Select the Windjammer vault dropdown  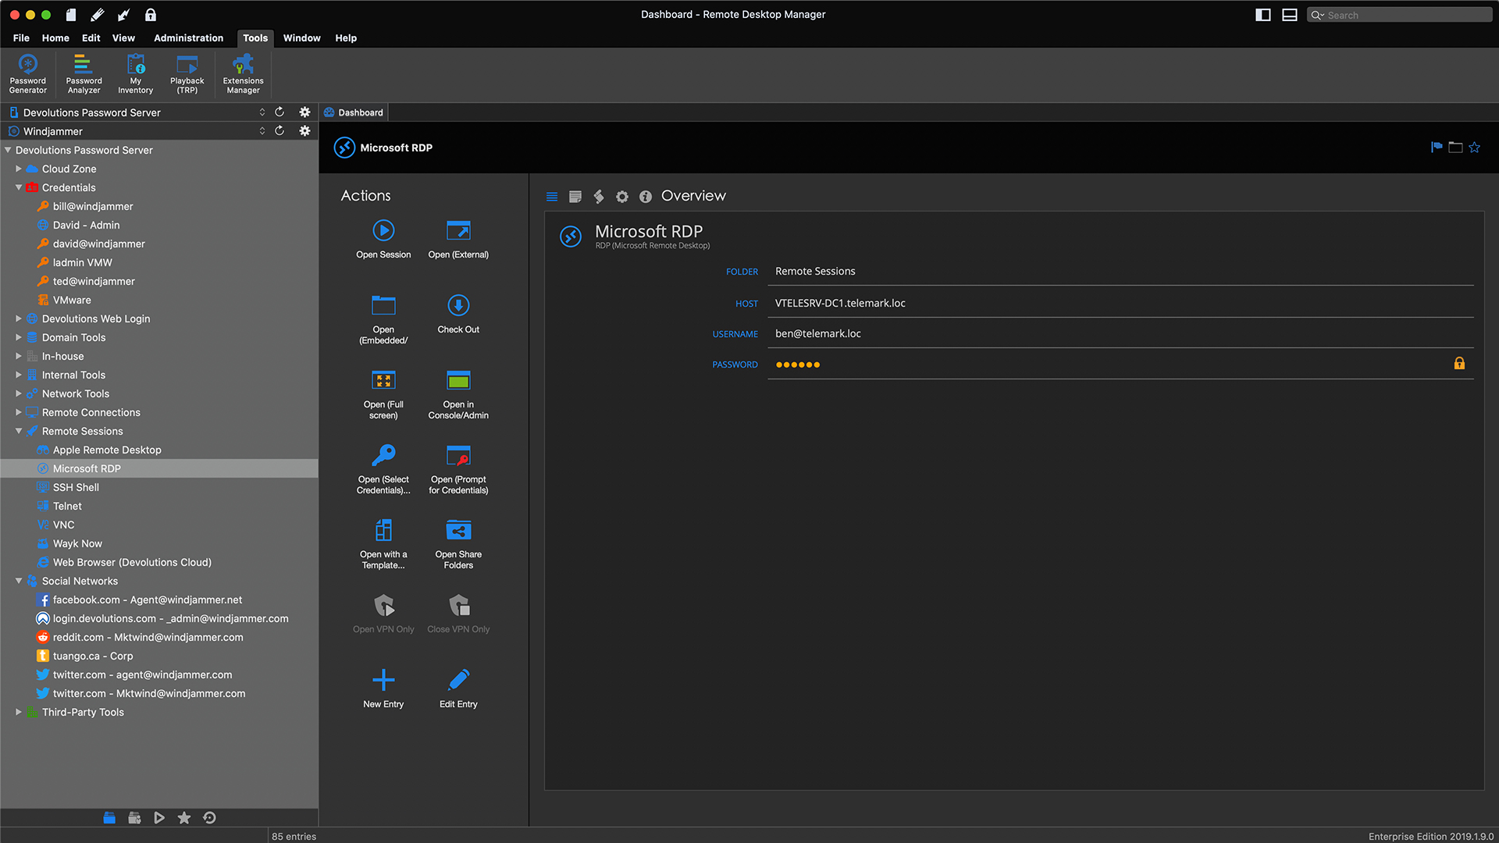pos(261,130)
